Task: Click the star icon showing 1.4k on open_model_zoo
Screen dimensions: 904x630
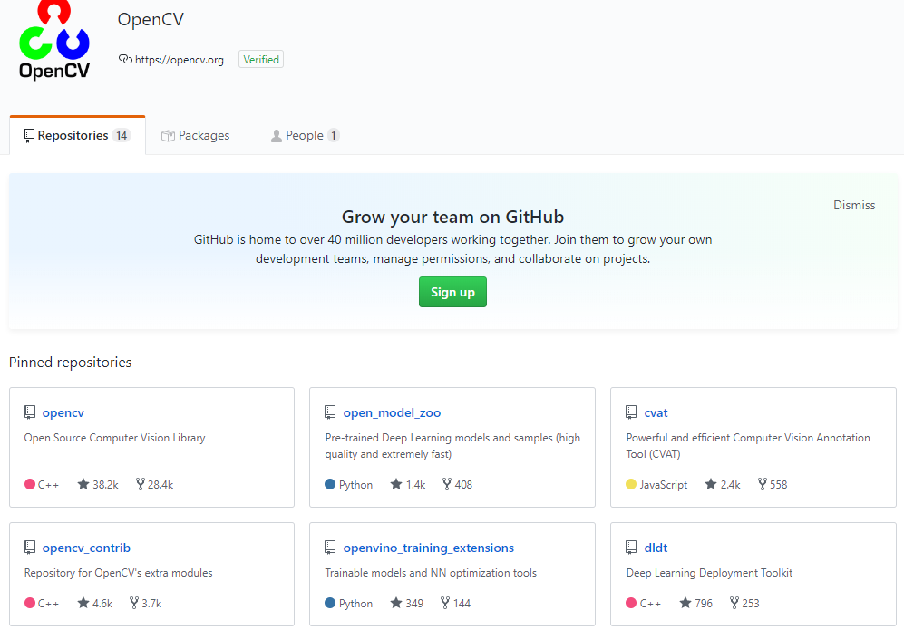Action: point(396,484)
